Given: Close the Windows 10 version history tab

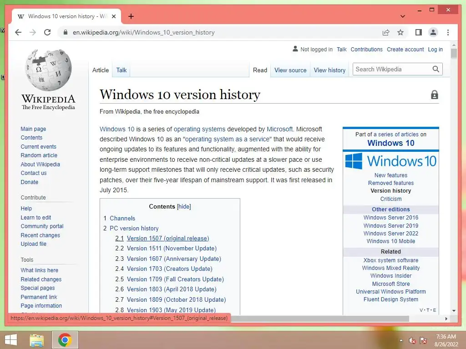Looking at the screenshot, I should [x=113, y=16].
